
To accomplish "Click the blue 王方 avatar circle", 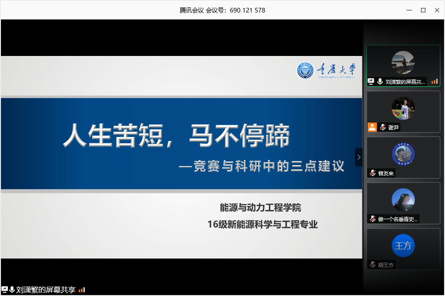I will 403,246.
